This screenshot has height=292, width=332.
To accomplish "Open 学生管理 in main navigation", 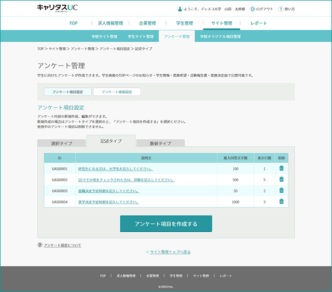I will click(185, 23).
